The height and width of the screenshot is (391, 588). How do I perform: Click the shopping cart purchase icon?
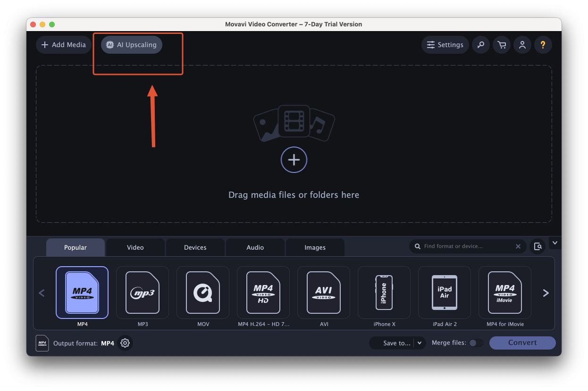pos(501,45)
